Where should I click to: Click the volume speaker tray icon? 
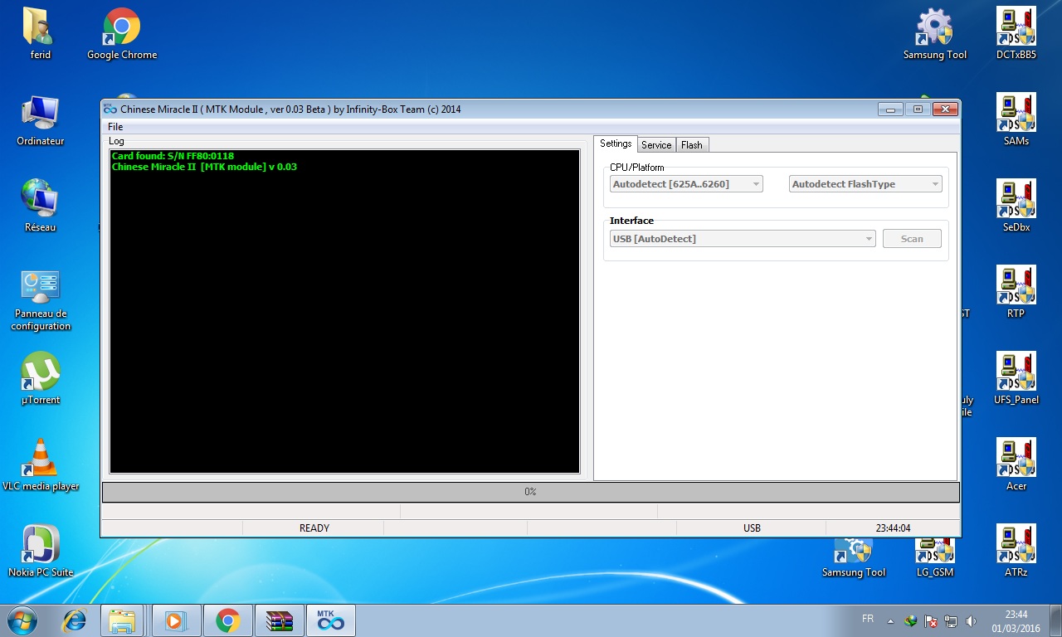[x=971, y=620]
